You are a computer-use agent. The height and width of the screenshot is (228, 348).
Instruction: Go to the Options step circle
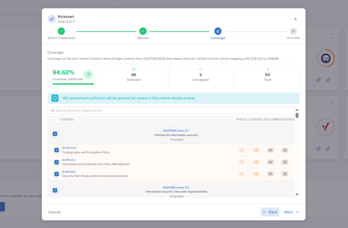tap(143, 31)
